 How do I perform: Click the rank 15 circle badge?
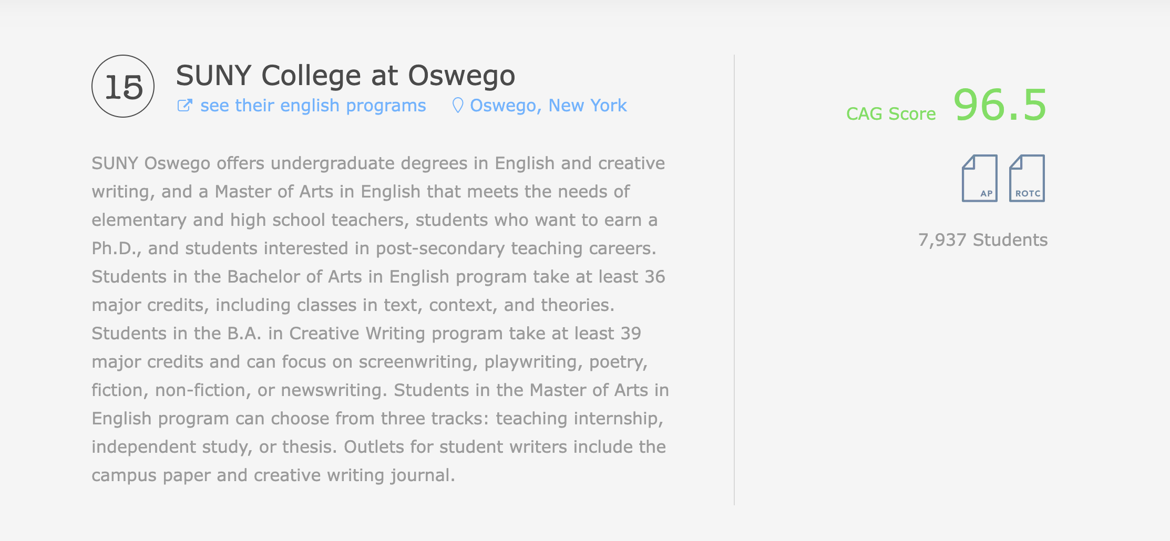tap(123, 86)
